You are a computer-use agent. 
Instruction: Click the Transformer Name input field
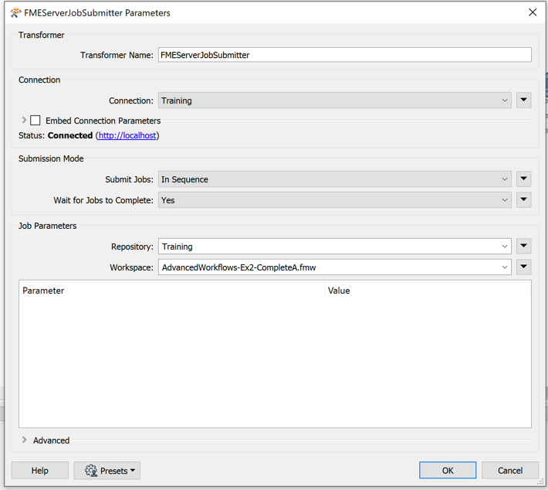coord(344,55)
